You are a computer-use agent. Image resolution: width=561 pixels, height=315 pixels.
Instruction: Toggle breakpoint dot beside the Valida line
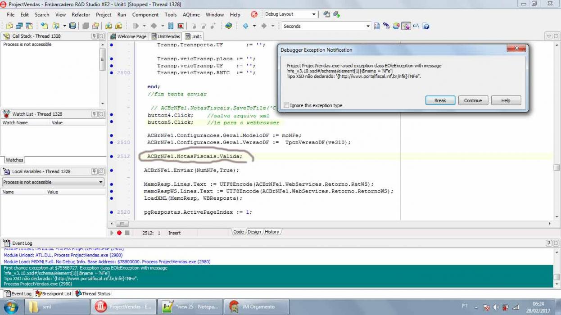pyautogui.click(x=112, y=157)
